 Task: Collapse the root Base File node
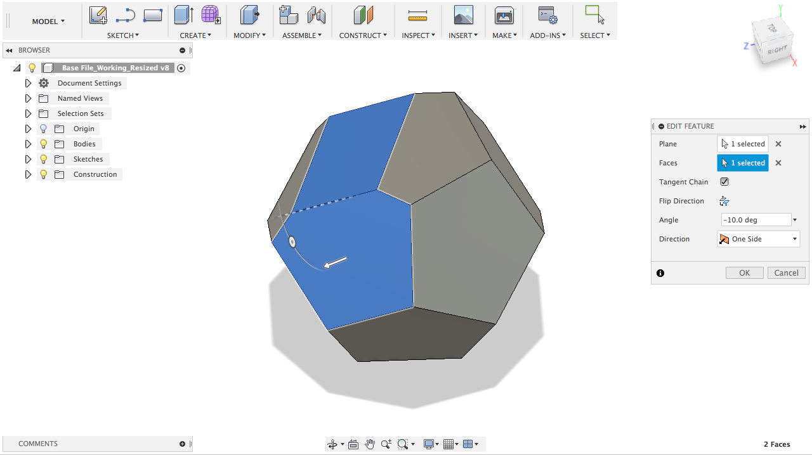17,68
